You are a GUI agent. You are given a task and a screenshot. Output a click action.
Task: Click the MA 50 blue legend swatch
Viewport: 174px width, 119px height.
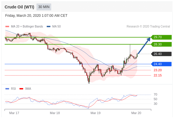[x=48, y=26]
